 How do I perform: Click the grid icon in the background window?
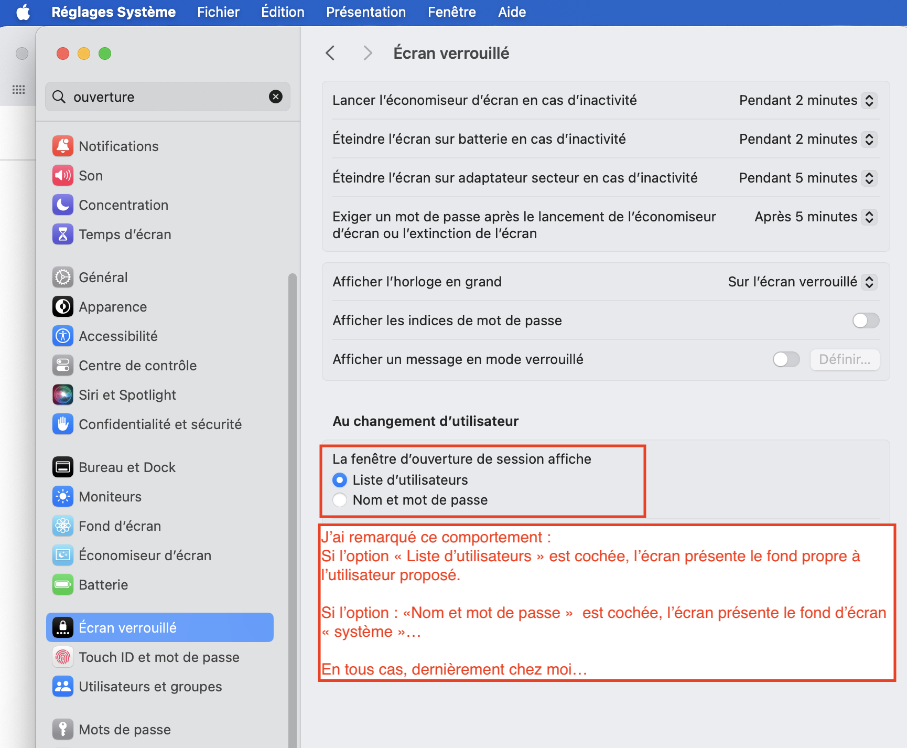[19, 90]
